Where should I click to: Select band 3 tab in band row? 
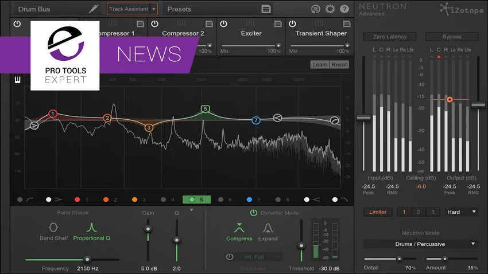tap(139, 199)
